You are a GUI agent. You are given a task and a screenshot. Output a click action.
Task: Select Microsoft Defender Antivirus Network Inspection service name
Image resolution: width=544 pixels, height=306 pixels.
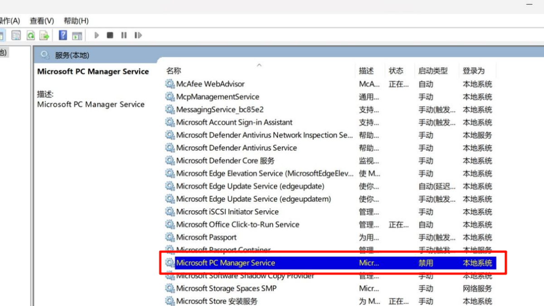(264, 135)
